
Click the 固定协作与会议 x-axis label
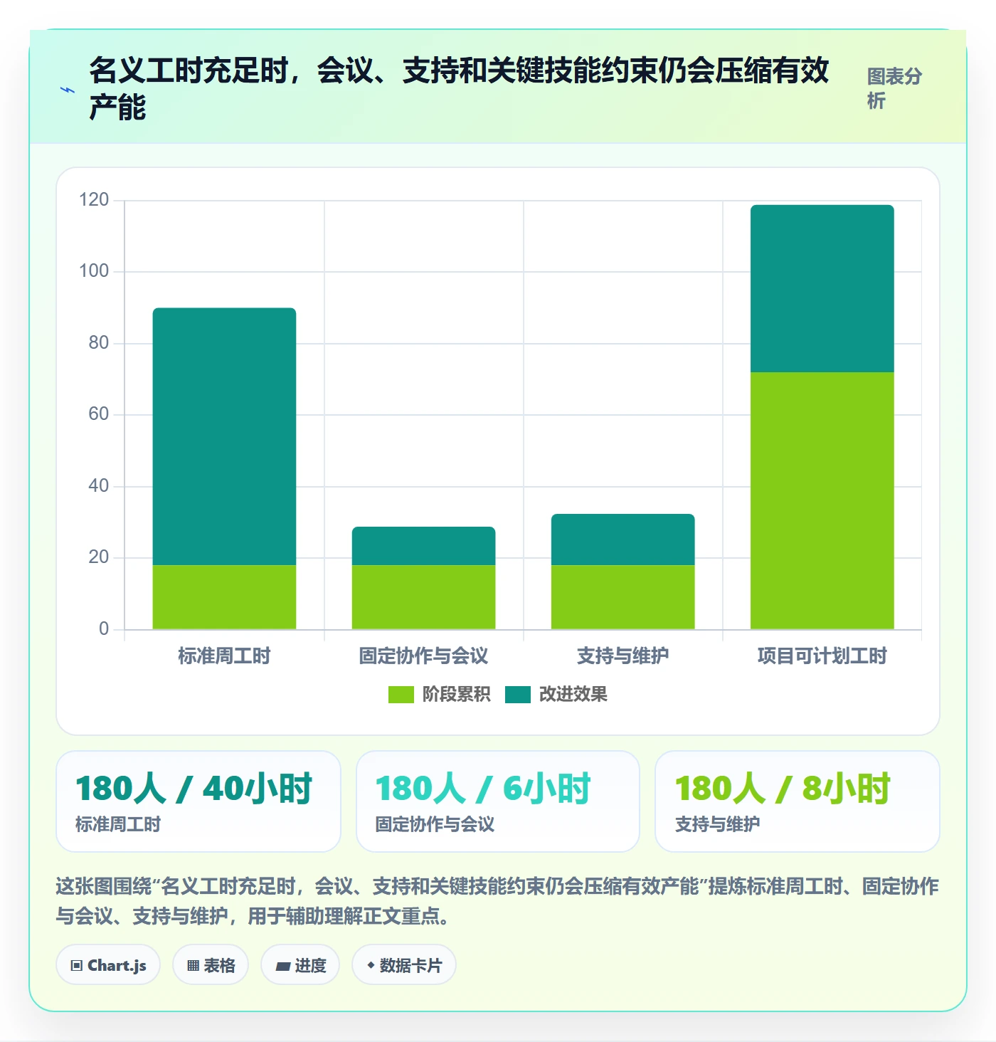(423, 656)
